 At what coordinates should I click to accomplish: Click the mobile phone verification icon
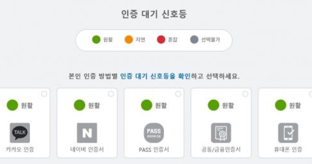(288, 133)
